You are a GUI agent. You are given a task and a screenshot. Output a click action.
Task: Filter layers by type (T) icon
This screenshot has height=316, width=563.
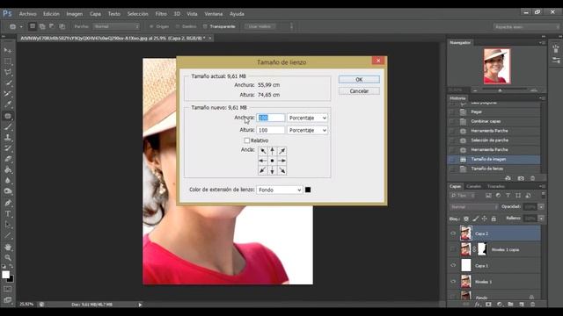pyautogui.click(x=508, y=196)
